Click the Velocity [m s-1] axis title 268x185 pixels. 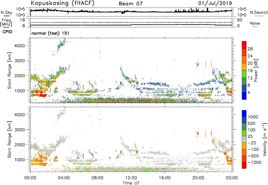pyautogui.click(x=265, y=139)
